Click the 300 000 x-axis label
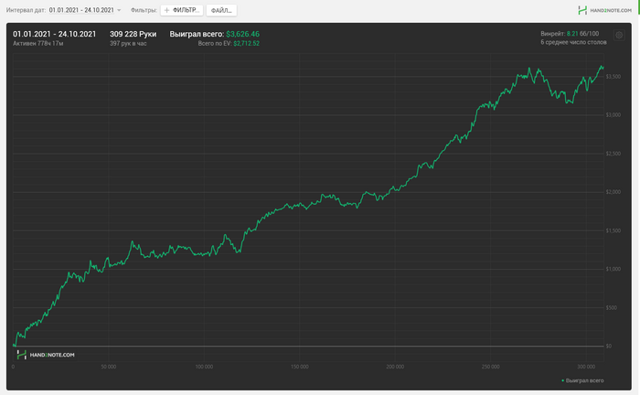The image size is (640, 395). pos(586,367)
